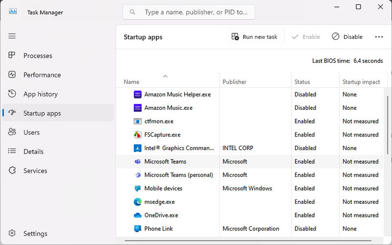The height and width of the screenshot is (245, 392).
Task: Open the Details tab
Action: click(x=58, y=151)
